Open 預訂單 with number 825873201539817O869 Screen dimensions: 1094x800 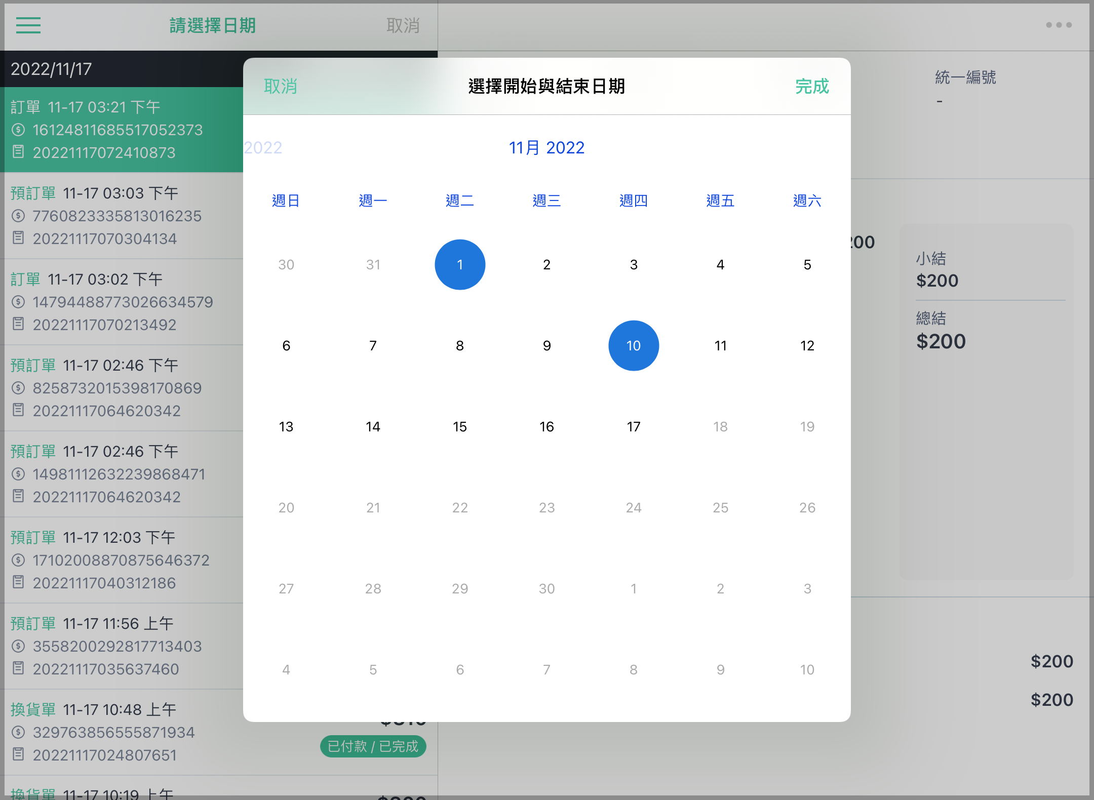point(122,388)
